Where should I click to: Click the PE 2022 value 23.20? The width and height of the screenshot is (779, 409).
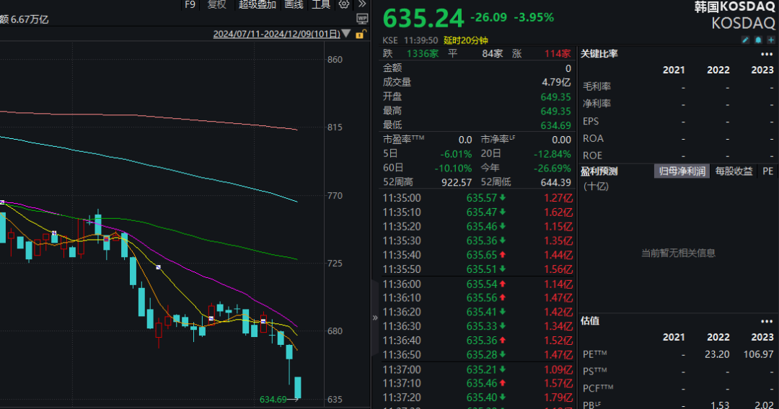[717, 354]
